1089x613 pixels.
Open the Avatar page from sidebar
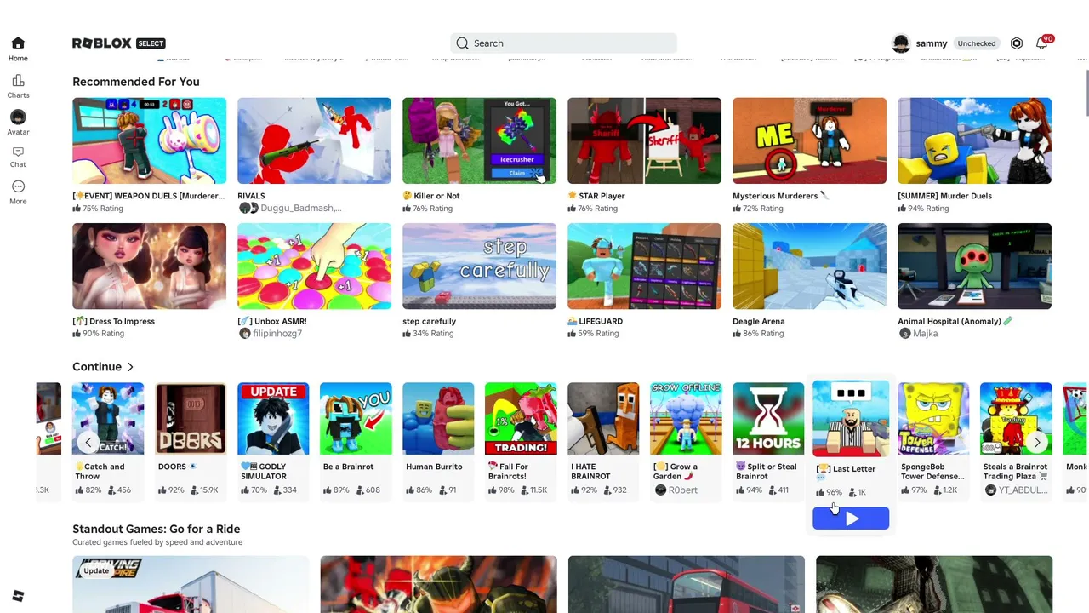tap(18, 123)
